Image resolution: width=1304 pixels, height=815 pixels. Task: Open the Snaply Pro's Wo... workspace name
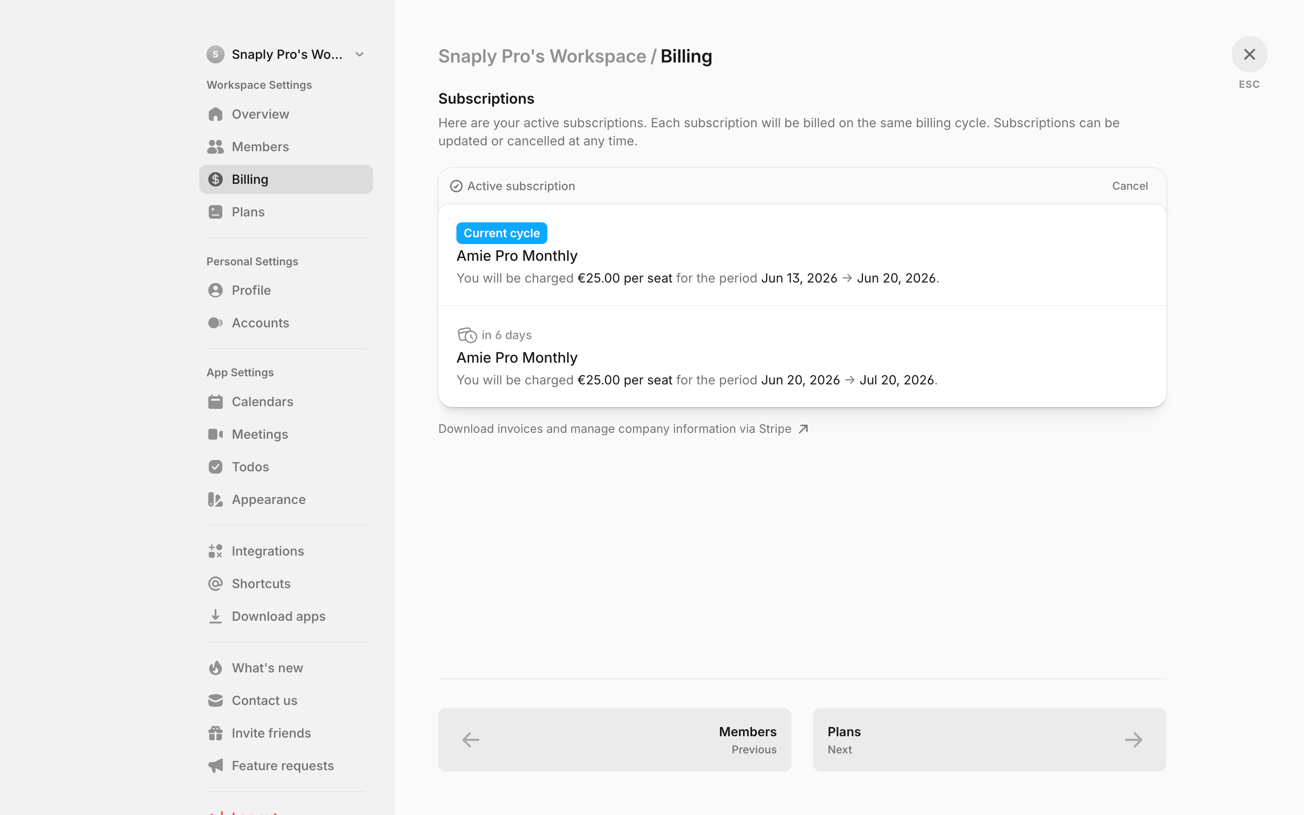(x=287, y=54)
